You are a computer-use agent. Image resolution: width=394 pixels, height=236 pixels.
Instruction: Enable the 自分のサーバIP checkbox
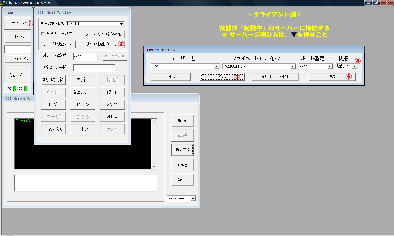click(42, 34)
